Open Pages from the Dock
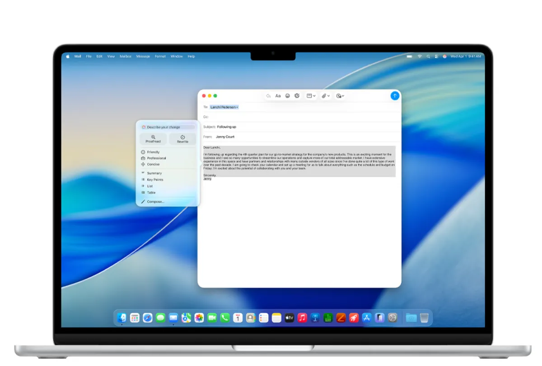Image resolution: width=542 pixels, height=366 pixels. 341,318
